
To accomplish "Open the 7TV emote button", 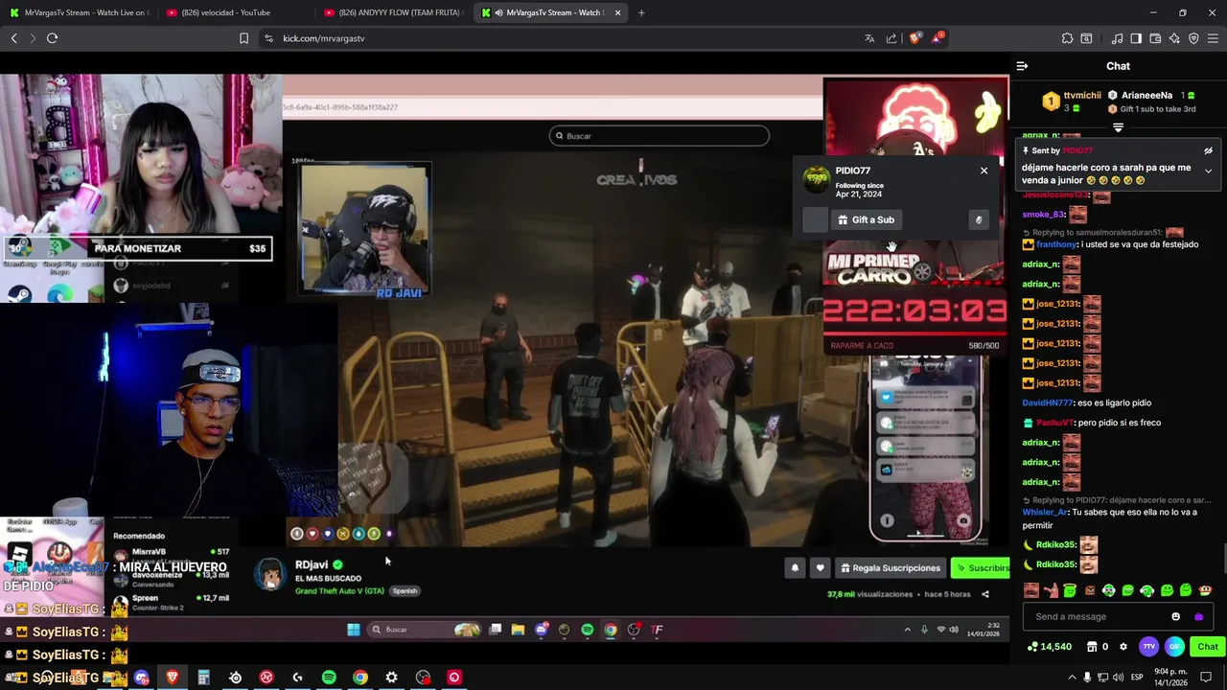I will [x=1148, y=647].
